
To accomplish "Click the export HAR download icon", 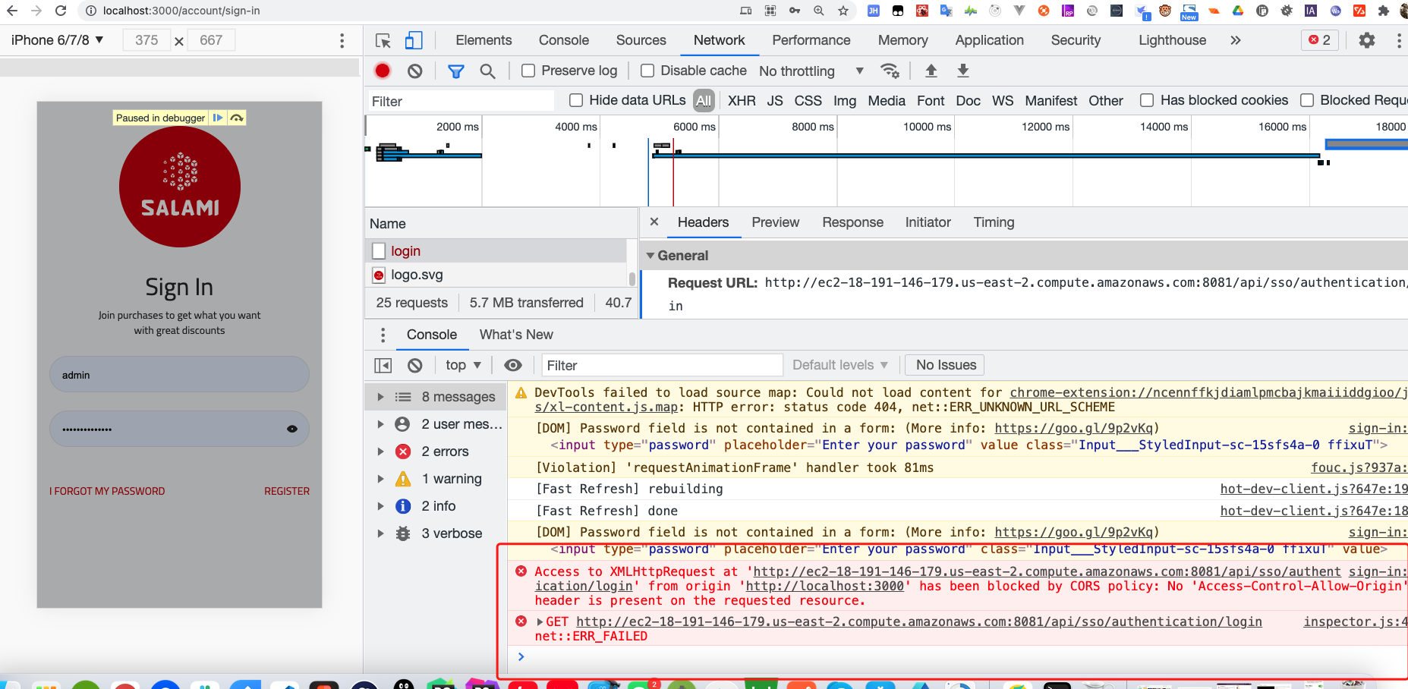I will [x=963, y=71].
